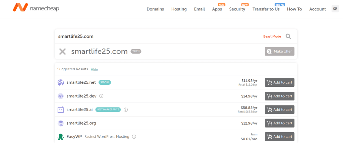Screen dimensions: 343x143
Task: Open the Transfer to Us menu
Action: pyautogui.click(x=266, y=9)
